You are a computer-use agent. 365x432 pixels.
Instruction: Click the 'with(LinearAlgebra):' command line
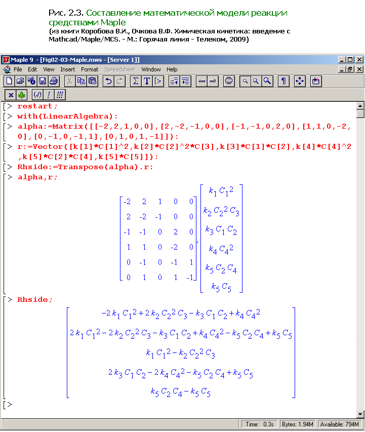(67, 116)
